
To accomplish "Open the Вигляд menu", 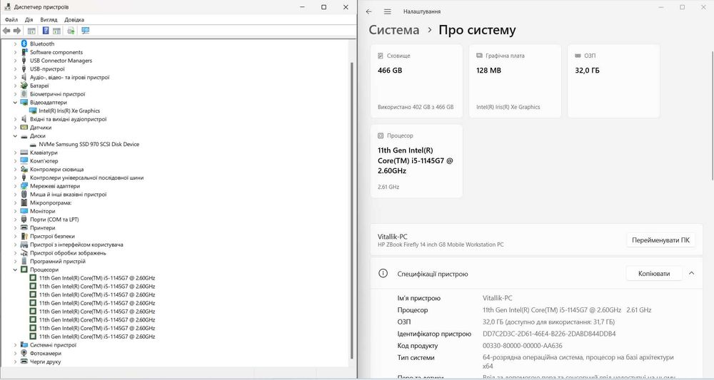I will (49, 19).
